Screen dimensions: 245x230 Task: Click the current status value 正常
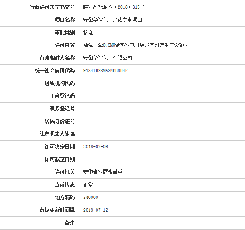point(88,185)
